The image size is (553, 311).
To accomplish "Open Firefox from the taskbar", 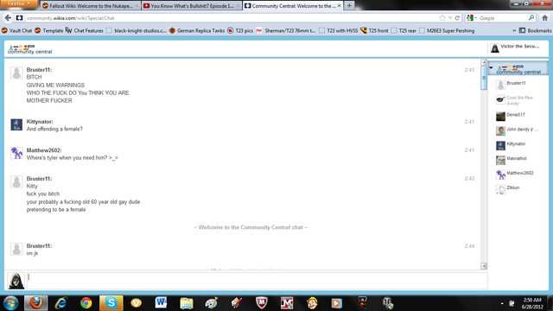I will pos(36,303).
